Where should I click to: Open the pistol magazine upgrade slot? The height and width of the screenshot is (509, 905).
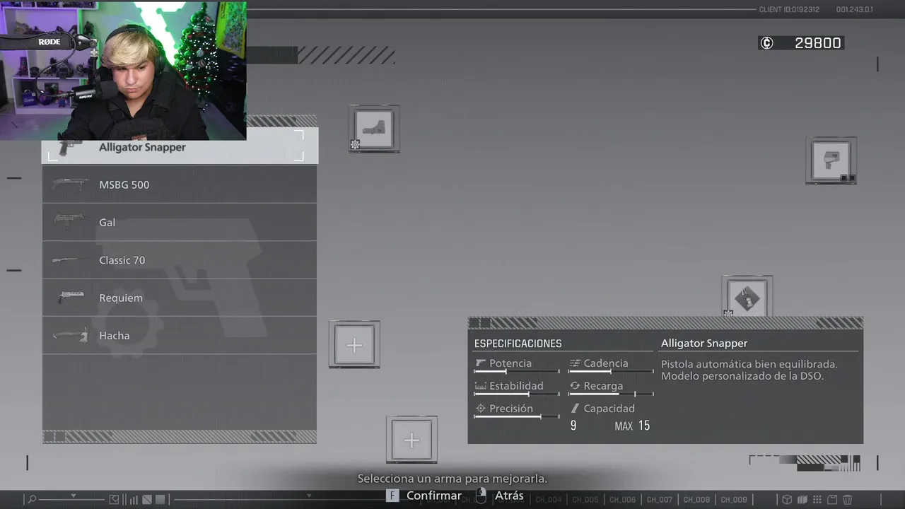tap(831, 160)
